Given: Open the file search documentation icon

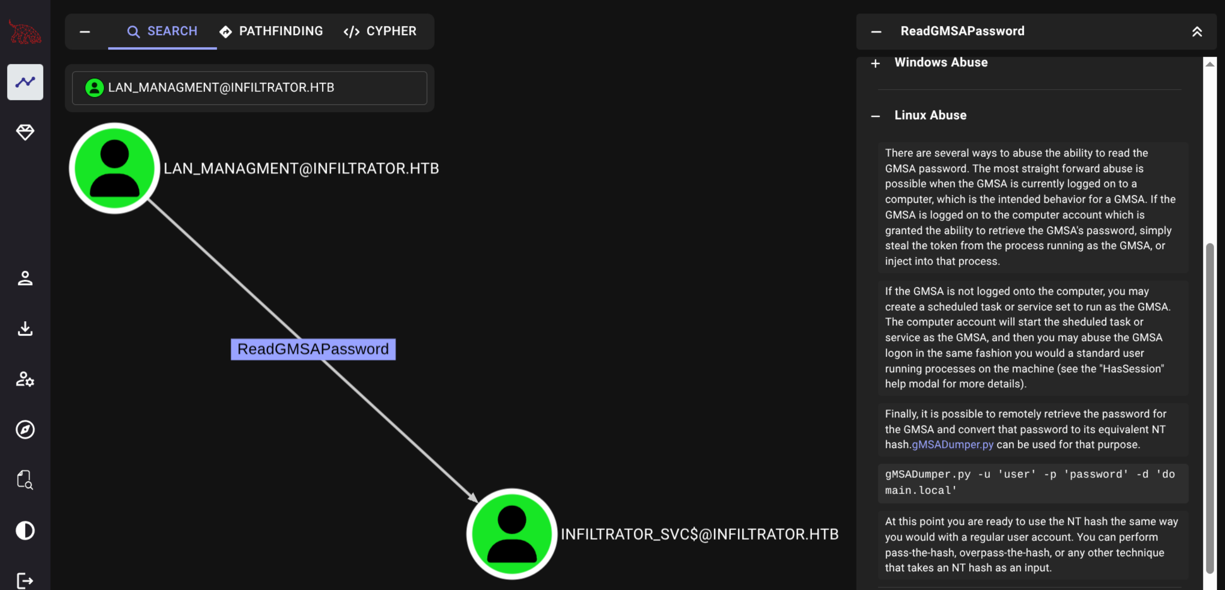Looking at the screenshot, I should pyautogui.click(x=25, y=480).
